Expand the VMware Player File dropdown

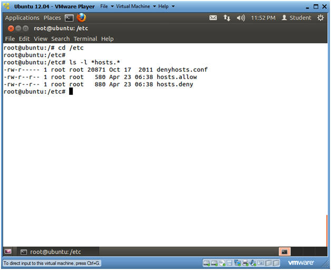(107, 6)
